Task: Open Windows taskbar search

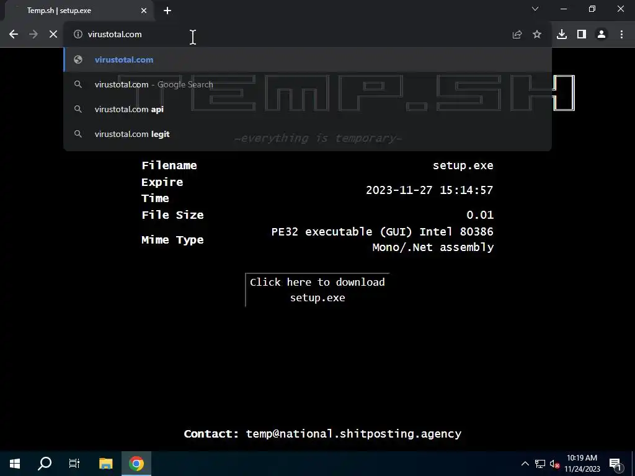Action: click(45, 464)
